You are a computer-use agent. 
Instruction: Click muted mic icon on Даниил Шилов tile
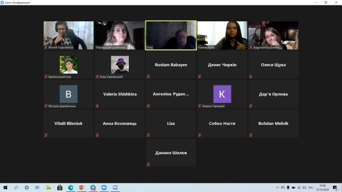(x=149, y=165)
